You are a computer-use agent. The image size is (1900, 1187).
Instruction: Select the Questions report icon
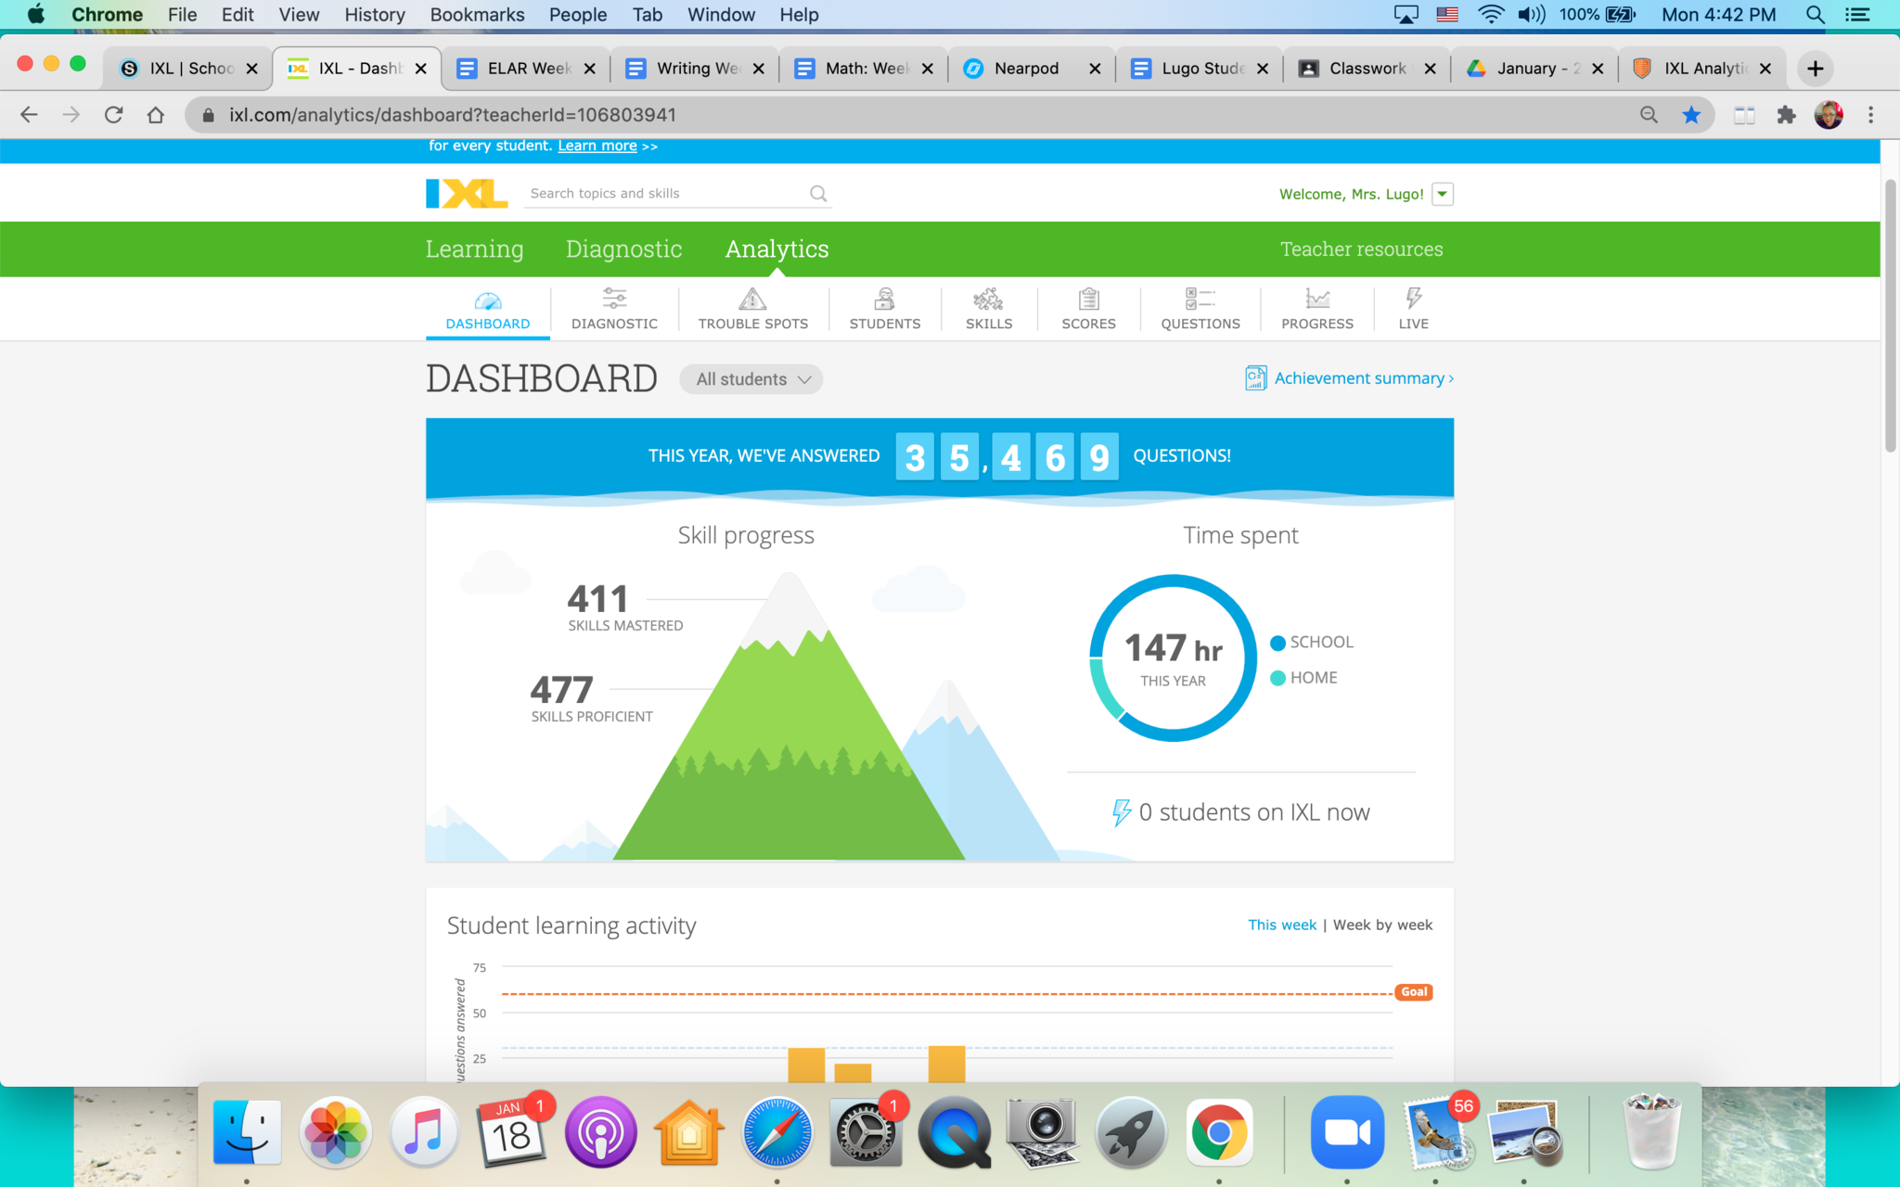1200,300
